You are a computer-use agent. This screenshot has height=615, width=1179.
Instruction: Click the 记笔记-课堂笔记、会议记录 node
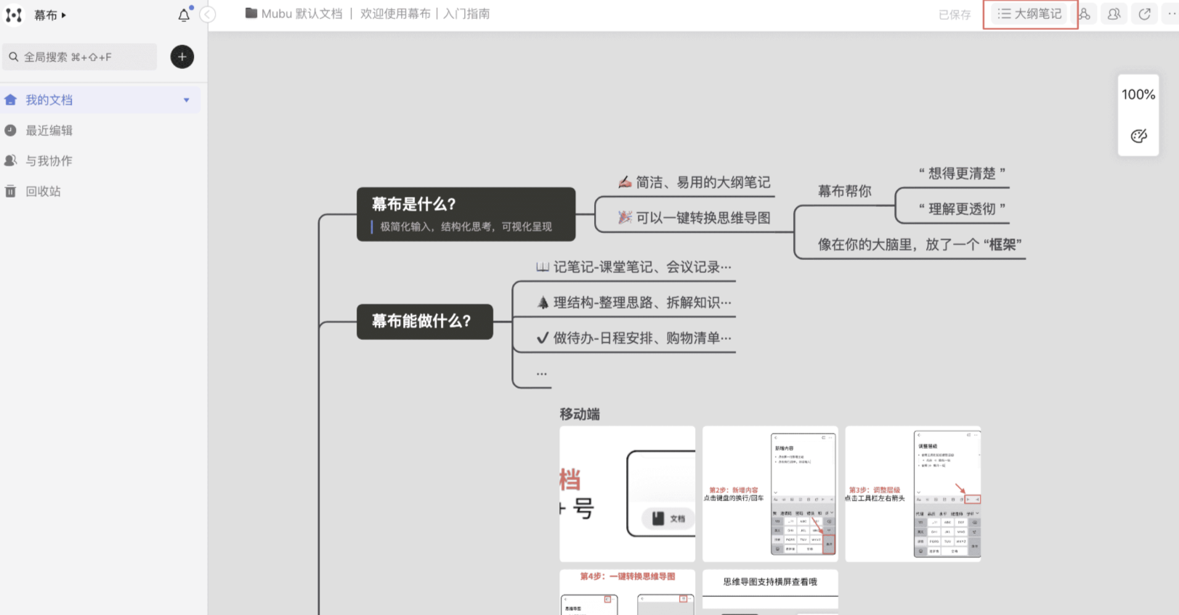pos(633,267)
